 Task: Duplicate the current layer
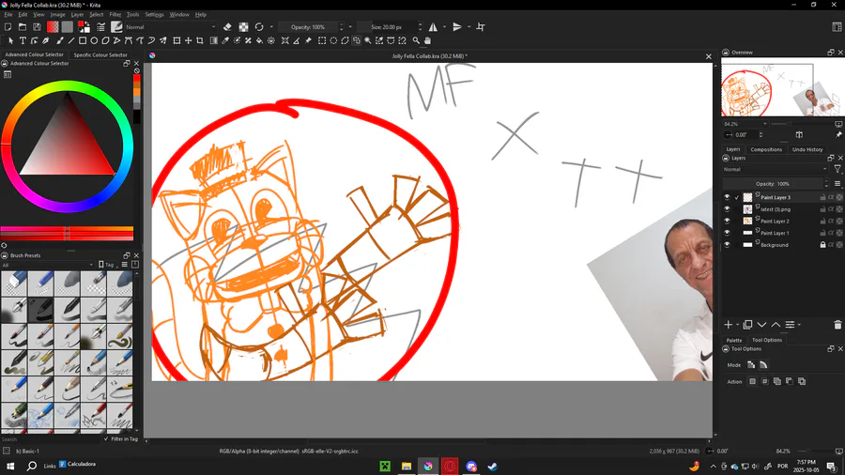(x=747, y=325)
